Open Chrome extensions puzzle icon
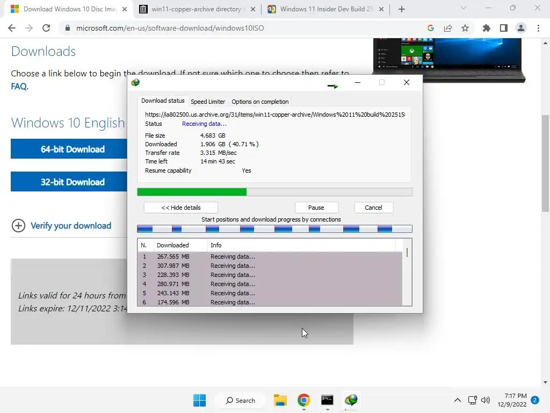The height and width of the screenshot is (413, 550). pyautogui.click(x=486, y=28)
